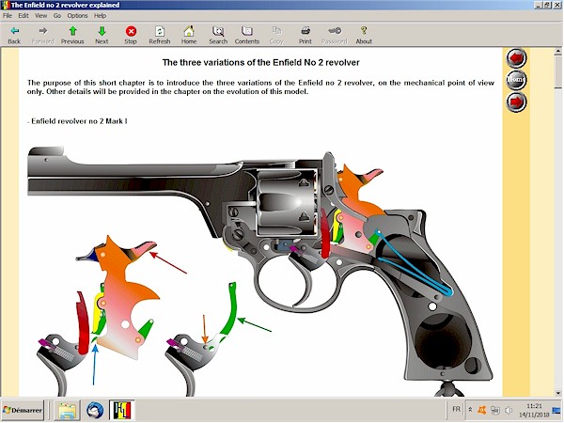564x423 pixels.
Task: Open the clock showing 11:21
Action: [x=534, y=410]
